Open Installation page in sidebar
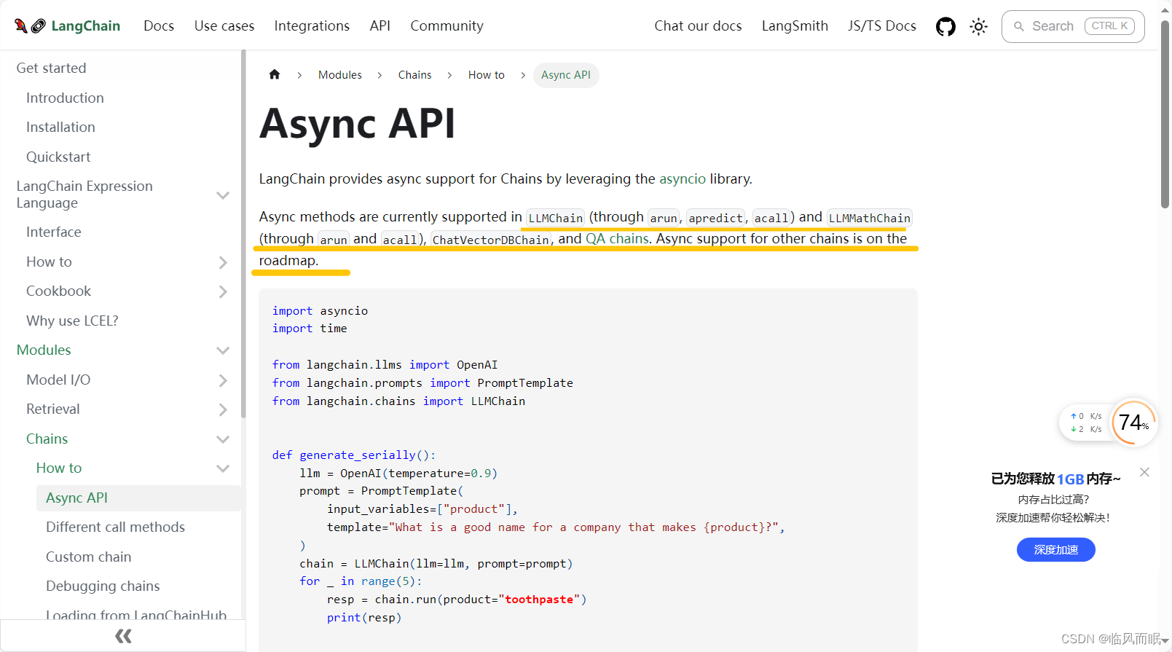This screenshot has width=1172, height=652. (x=60, y=127)
